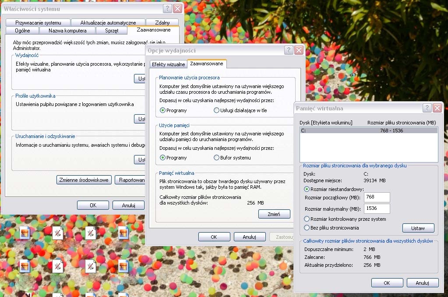448x297 pixels.
Task: Click the Help icon on Opcje wydajności dialog
Action: click(x=288, y=50)
